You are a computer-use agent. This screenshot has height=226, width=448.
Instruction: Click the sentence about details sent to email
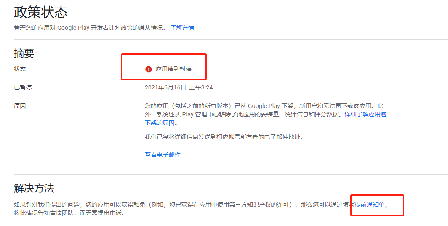pyautogui.click(x=224, y=137)
